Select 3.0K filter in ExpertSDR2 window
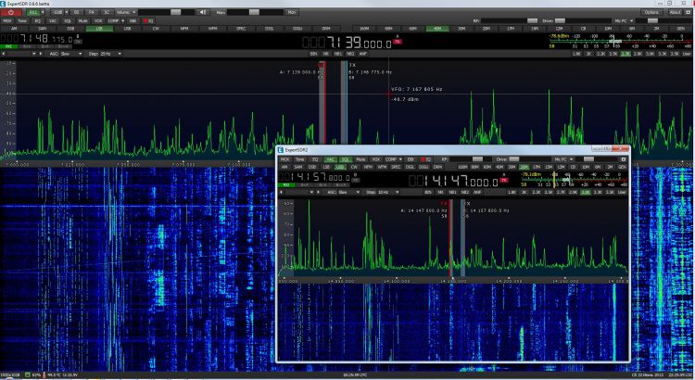This screenshot has height=380, width=695. 585,192
